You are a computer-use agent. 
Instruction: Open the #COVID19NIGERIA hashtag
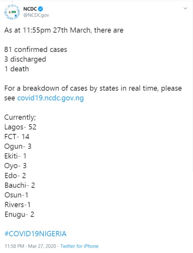tap(35, 234)
